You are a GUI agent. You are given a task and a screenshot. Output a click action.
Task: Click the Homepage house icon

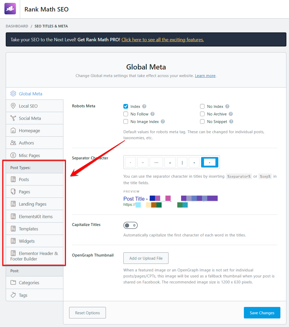point(13,130)
